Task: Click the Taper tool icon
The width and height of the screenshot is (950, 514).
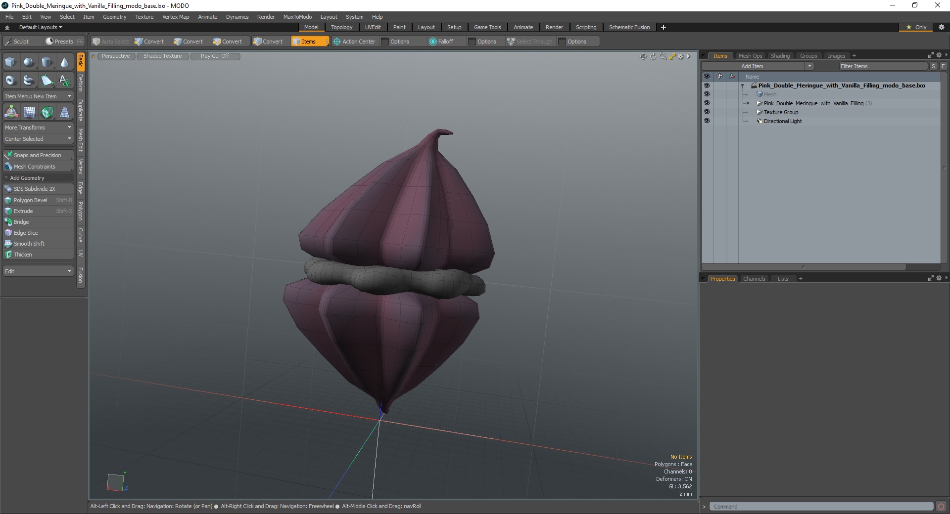Action: tap(65, 113)
